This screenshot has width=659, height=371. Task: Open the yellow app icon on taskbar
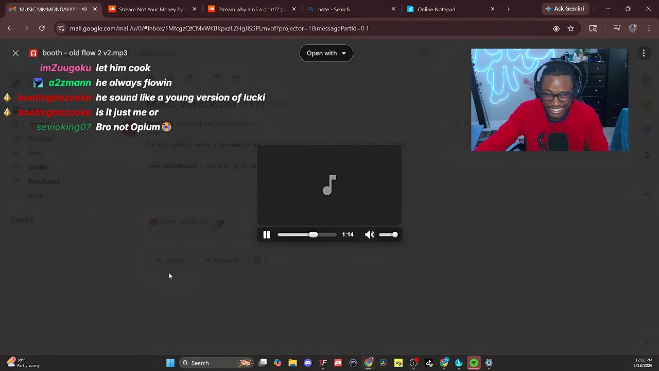(x=398, y=363)
